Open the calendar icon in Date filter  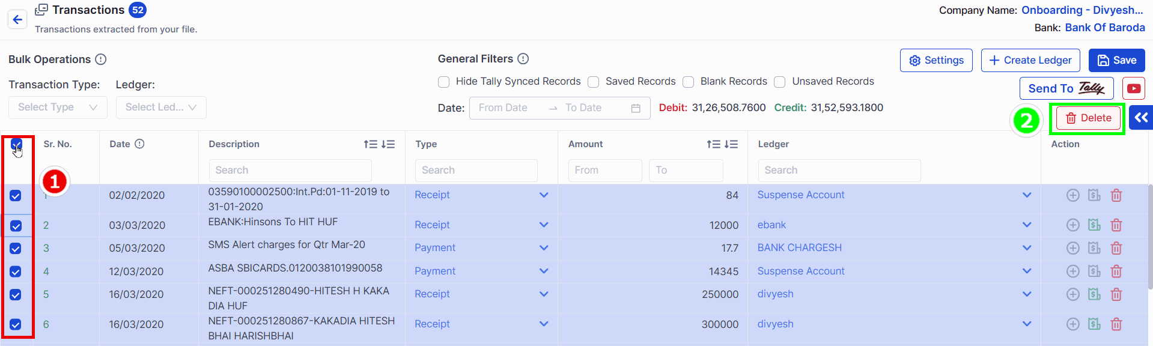coord(636,108)
